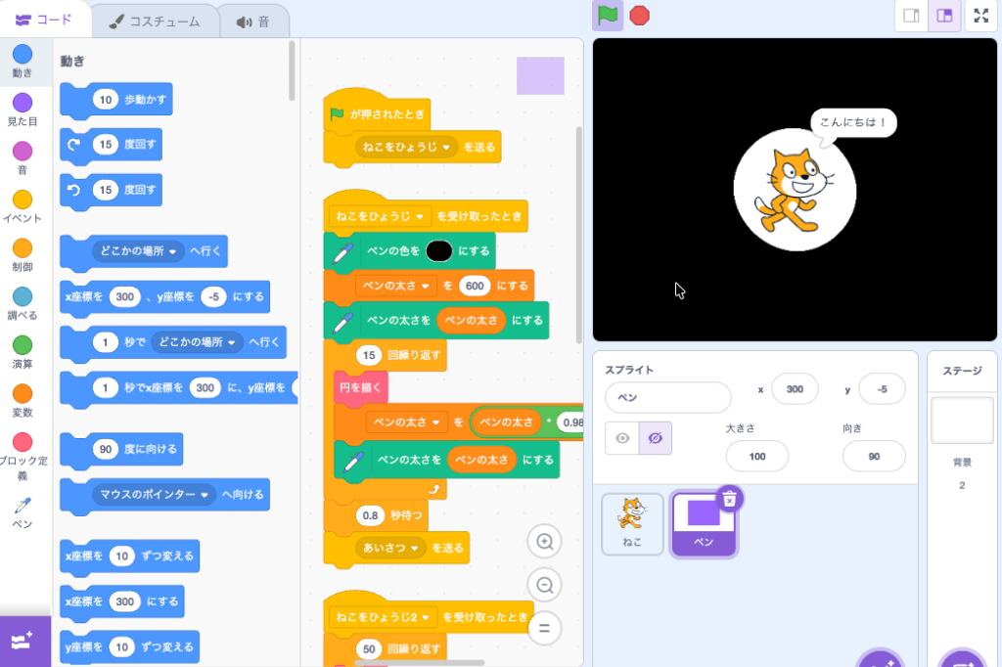Open the 音 sounds tab

pyautogui.click(x=252, y=21)
